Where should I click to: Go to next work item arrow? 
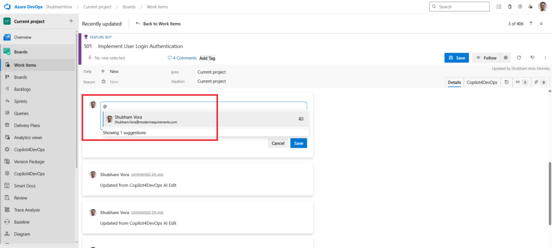coord(541,23)
